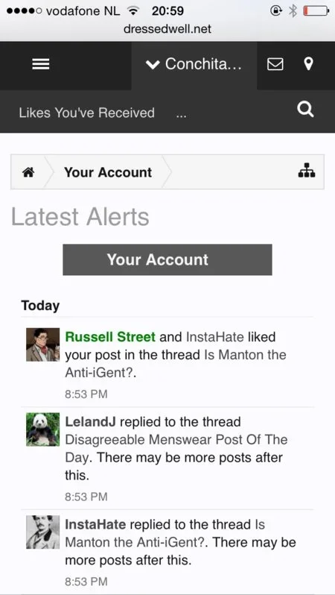This screenshot has height=595, width=335.
Task: Select Likes You've Received tab
Action: 87,113
